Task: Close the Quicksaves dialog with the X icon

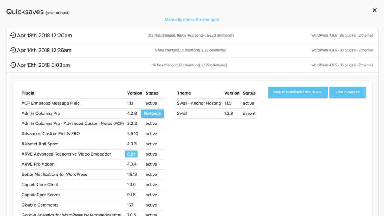Action: coord(374,10)
